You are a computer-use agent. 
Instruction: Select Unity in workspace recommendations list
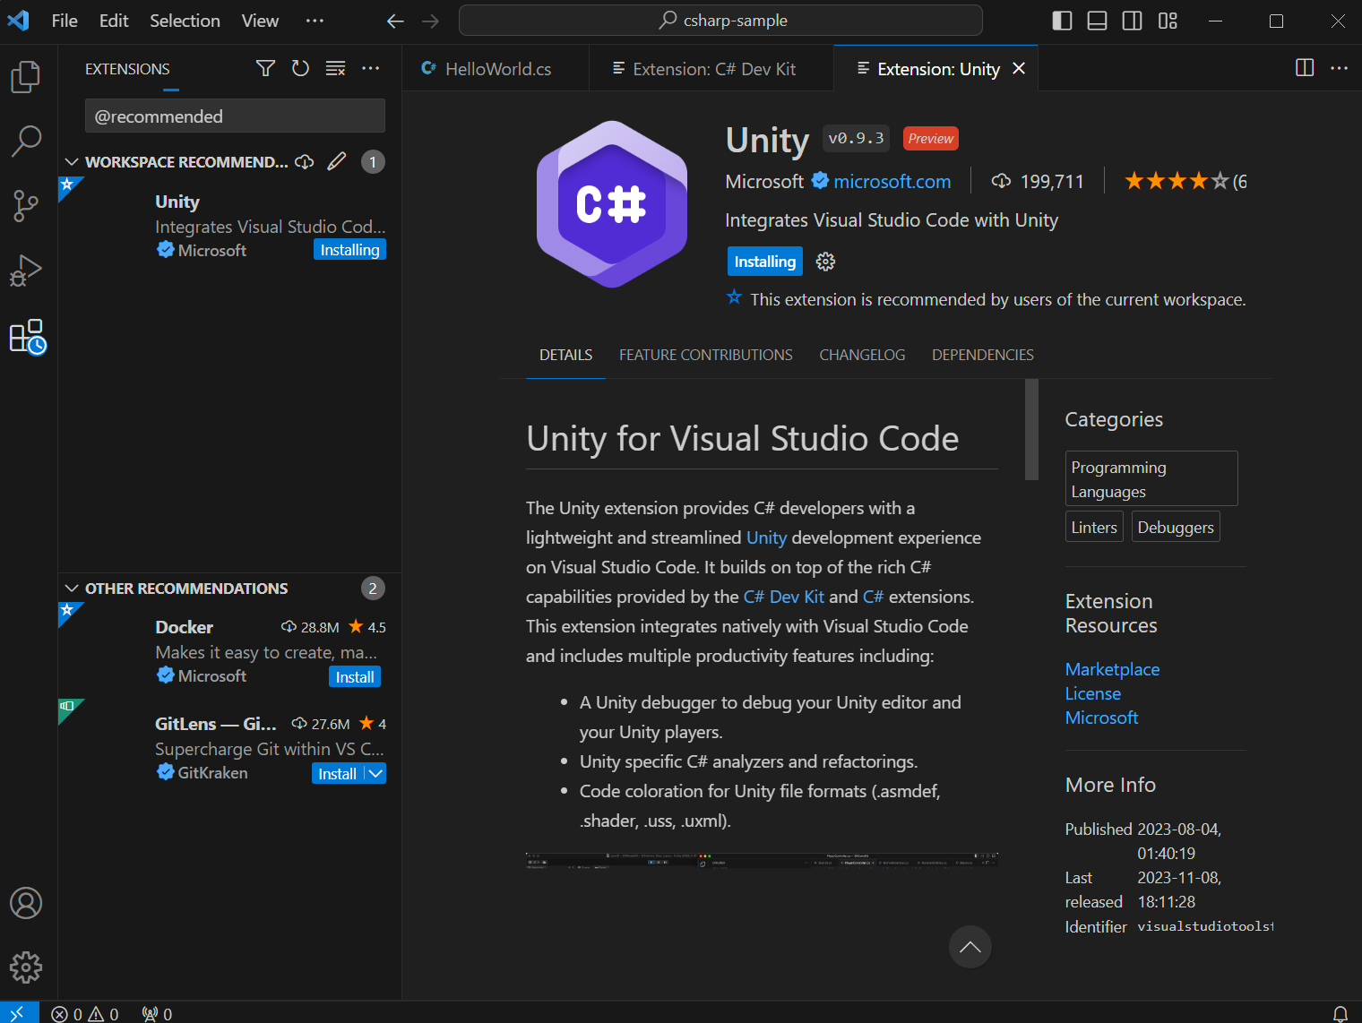pos(229,225)
